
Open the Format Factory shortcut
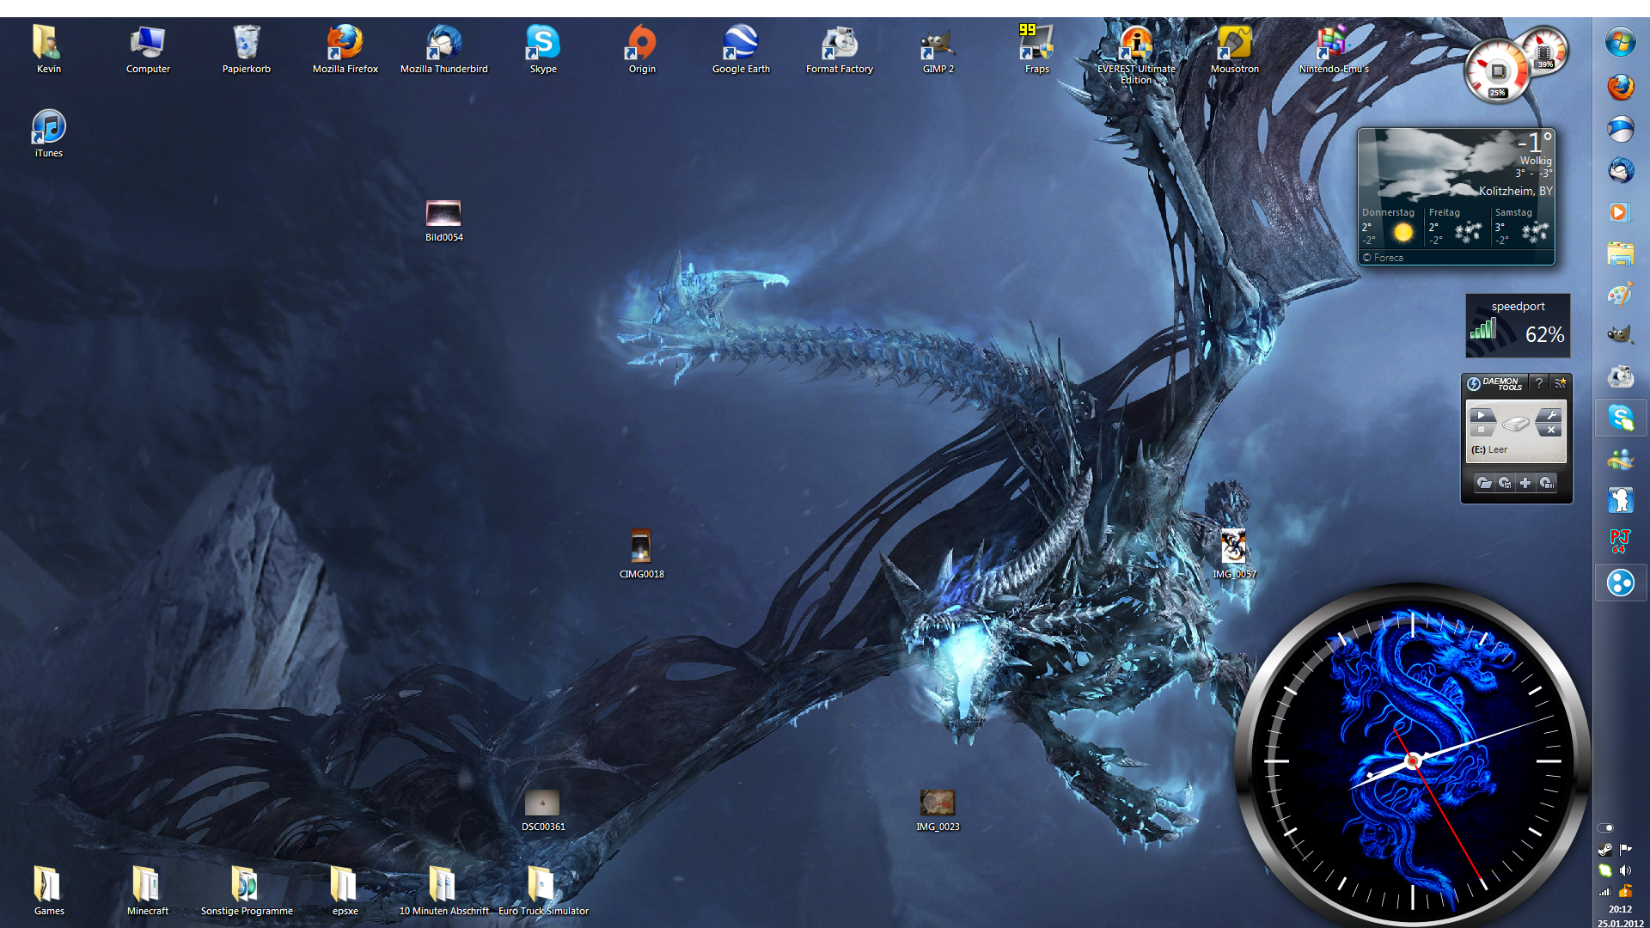(x=840, y=50)
